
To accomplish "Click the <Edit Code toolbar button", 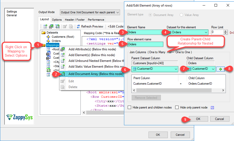I will pos(116,26).
